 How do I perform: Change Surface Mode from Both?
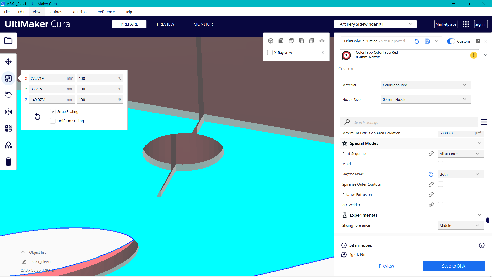(460, 174)
